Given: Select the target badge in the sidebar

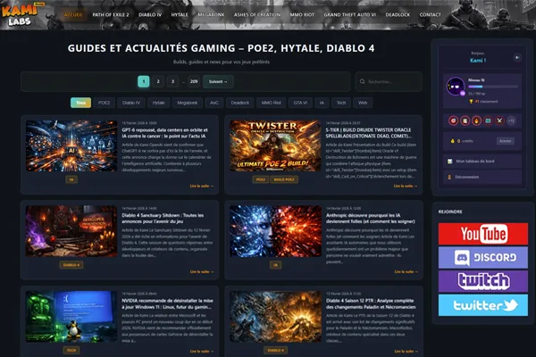Looking at the screenshot, I should click(453, 120).
